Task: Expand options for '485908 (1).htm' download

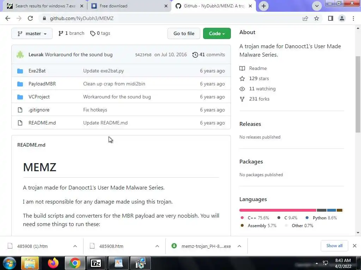Action: pyautogui.click(x=75, y=246)
